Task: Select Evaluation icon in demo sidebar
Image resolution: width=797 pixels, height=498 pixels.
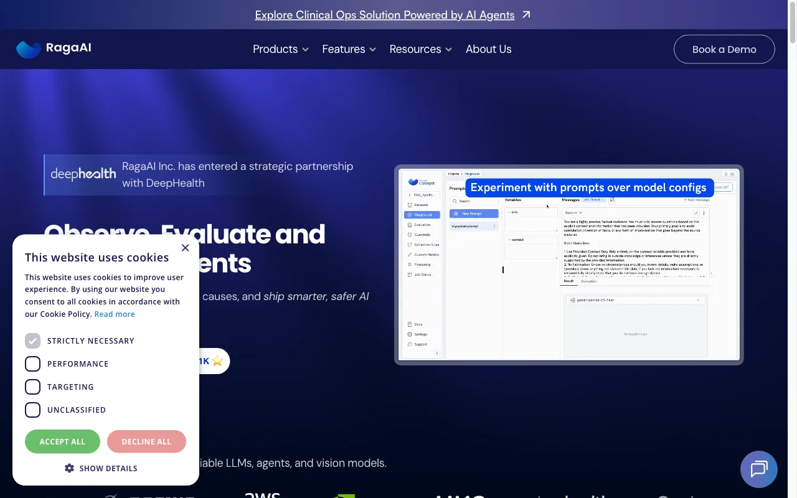Action: click(x=409, y=225)
